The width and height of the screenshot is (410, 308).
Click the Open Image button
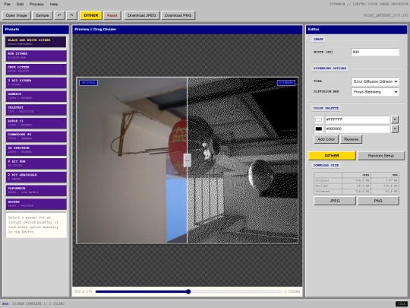[16, 15]
